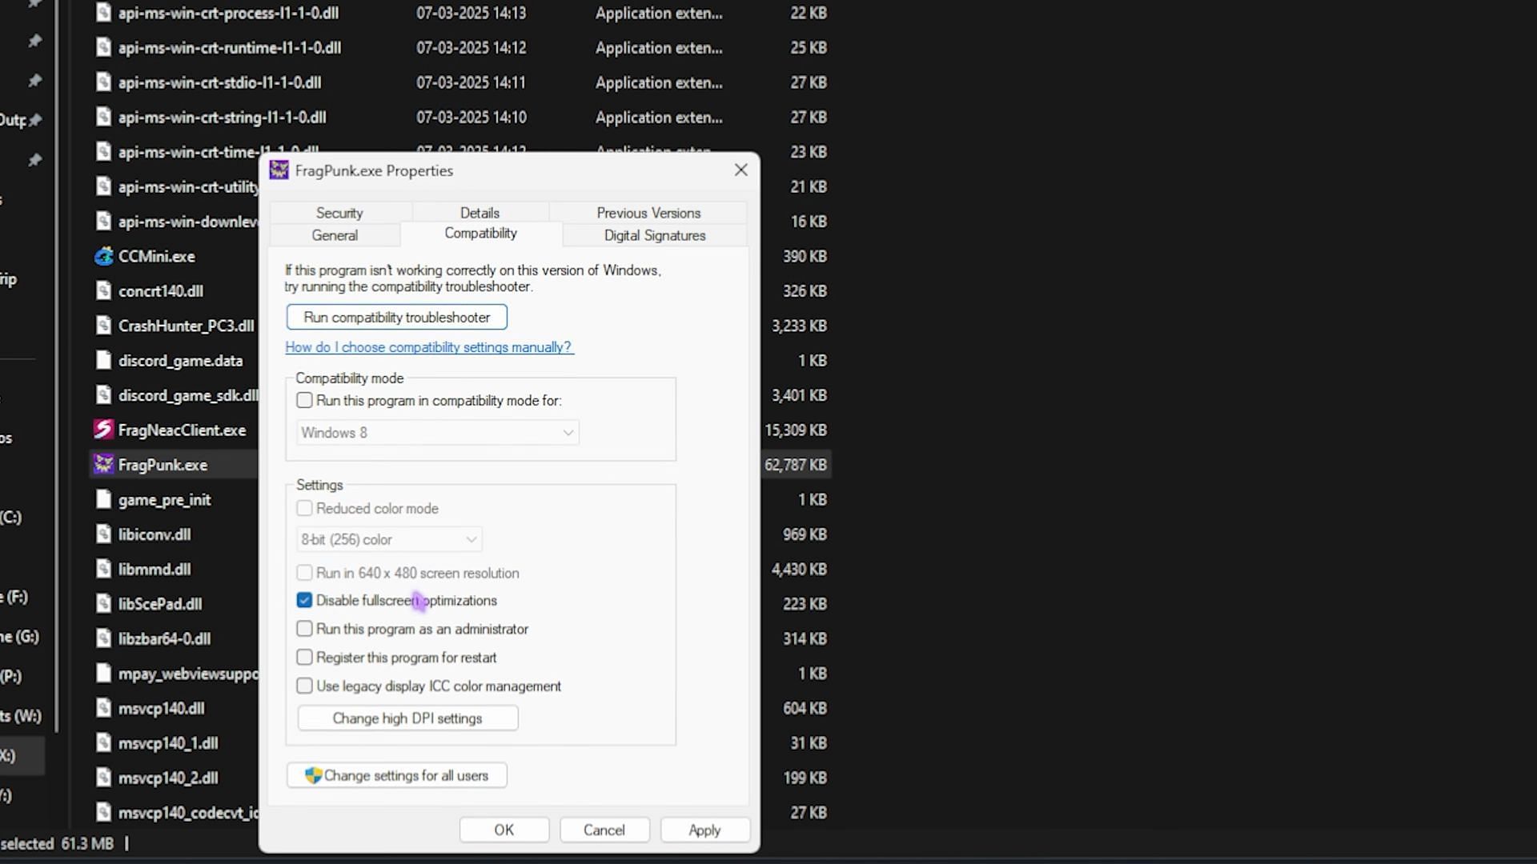Check Register this program for restart

(x=304, y=658)
